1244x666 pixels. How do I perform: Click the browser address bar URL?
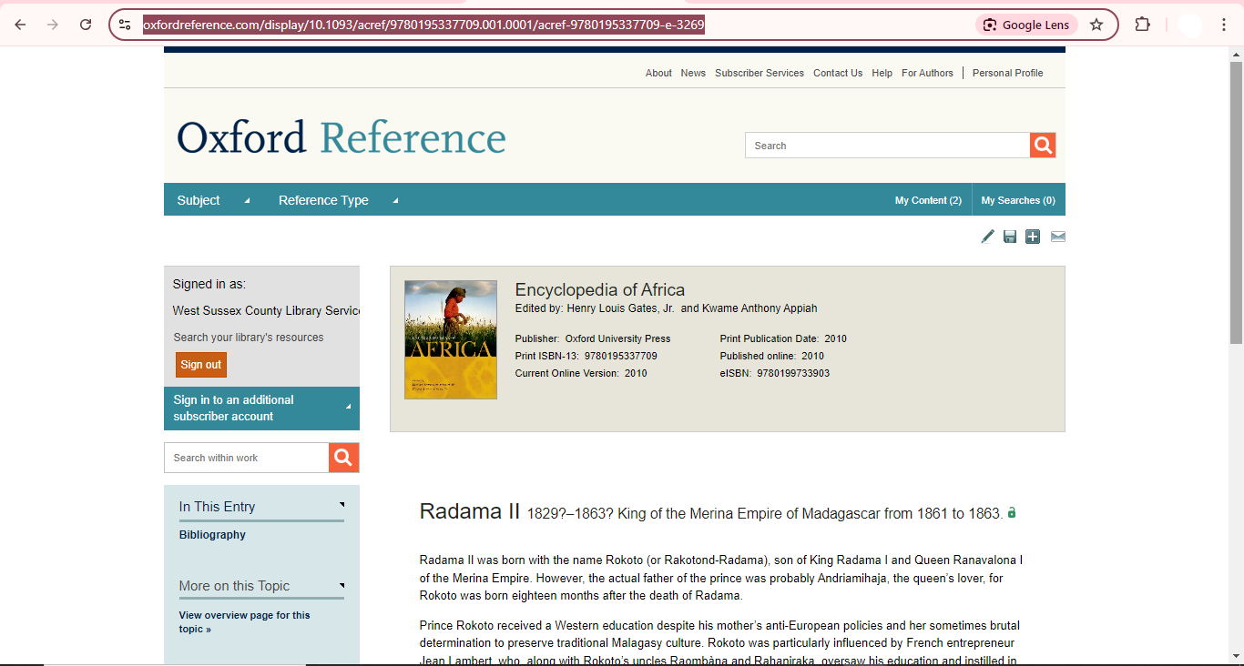(423, 25)
